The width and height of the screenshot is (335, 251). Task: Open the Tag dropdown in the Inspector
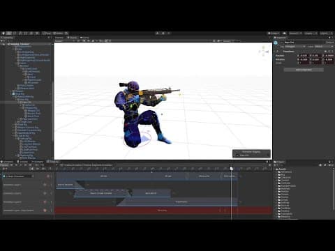coord(295,47)
